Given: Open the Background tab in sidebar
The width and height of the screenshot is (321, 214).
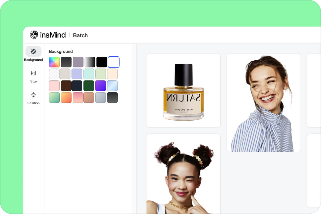Looking at the screenshot, I should 33,54.
